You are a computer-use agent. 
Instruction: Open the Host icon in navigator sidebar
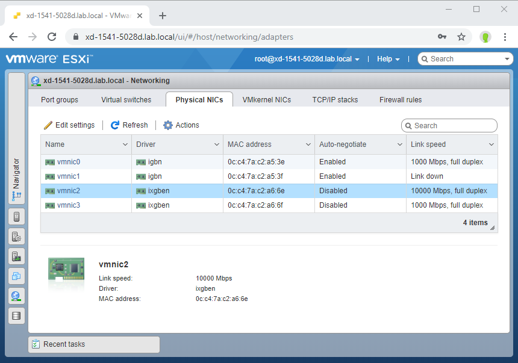coord(16,217)
